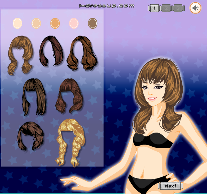Click the model's face
Screen dimensions: 207x194
(153, 92)
